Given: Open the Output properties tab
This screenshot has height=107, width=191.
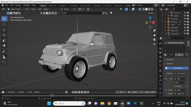Looking at the screenshot, I should point(160,53).
